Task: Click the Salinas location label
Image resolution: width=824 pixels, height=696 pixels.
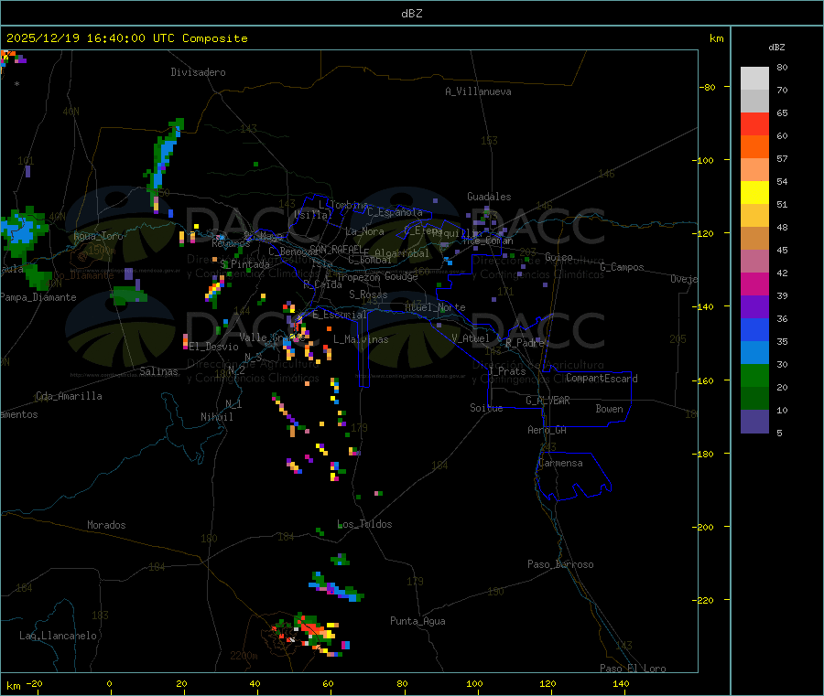Action: point(158,371)
